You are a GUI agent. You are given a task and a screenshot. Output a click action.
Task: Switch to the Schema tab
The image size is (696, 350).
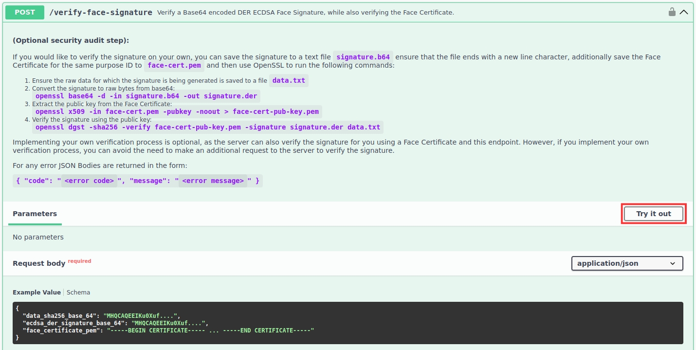click(78, 293)
